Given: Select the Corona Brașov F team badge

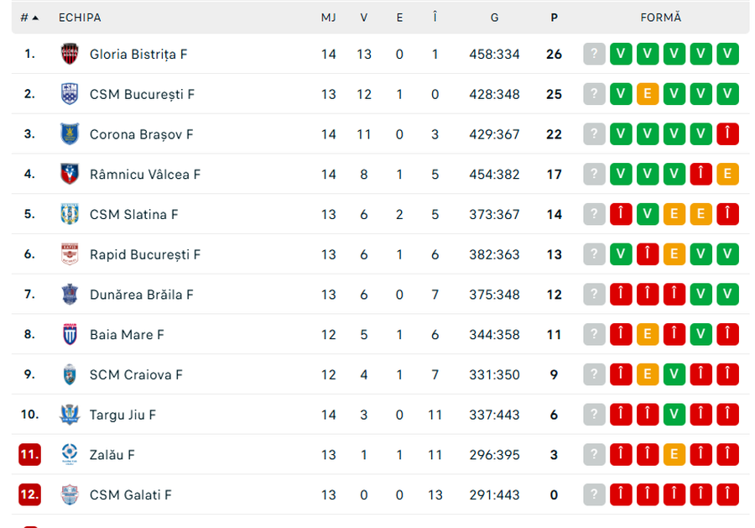Looking at the screenshot, I should click(x=70, y=133).
